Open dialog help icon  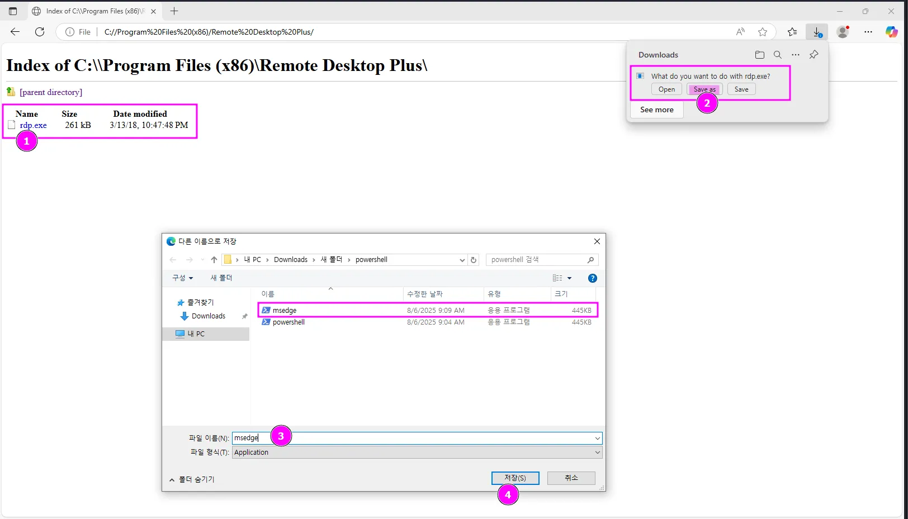tap(593, 278)
